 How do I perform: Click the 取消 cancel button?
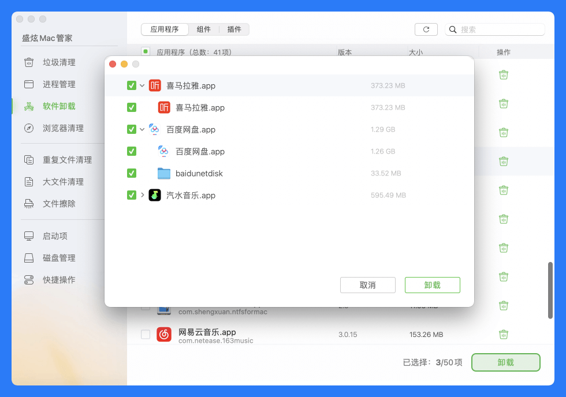point(368,285)
